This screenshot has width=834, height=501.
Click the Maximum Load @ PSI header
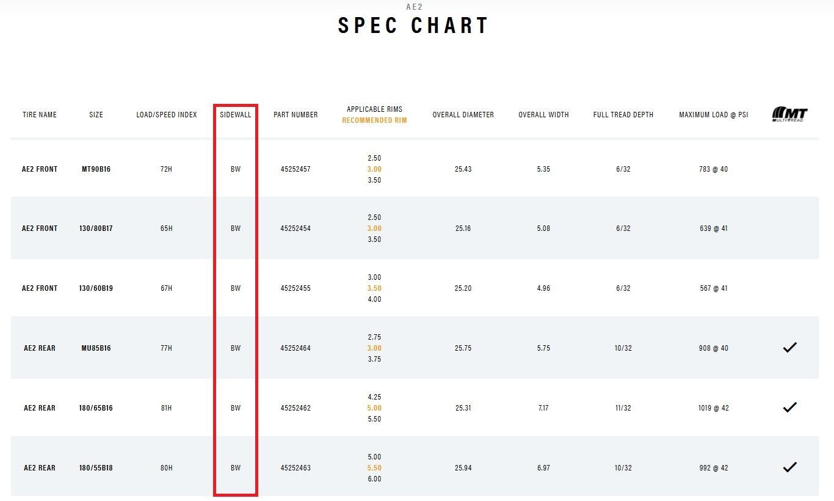pyautogui.click(x=713, y=115)
